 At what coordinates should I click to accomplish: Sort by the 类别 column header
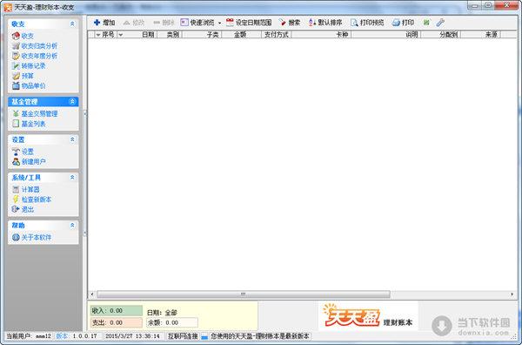[170, 35]
